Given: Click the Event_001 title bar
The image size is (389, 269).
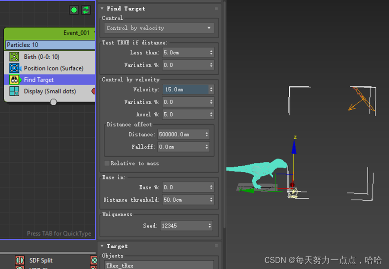Looking at the screenshot, I should 50,33.
